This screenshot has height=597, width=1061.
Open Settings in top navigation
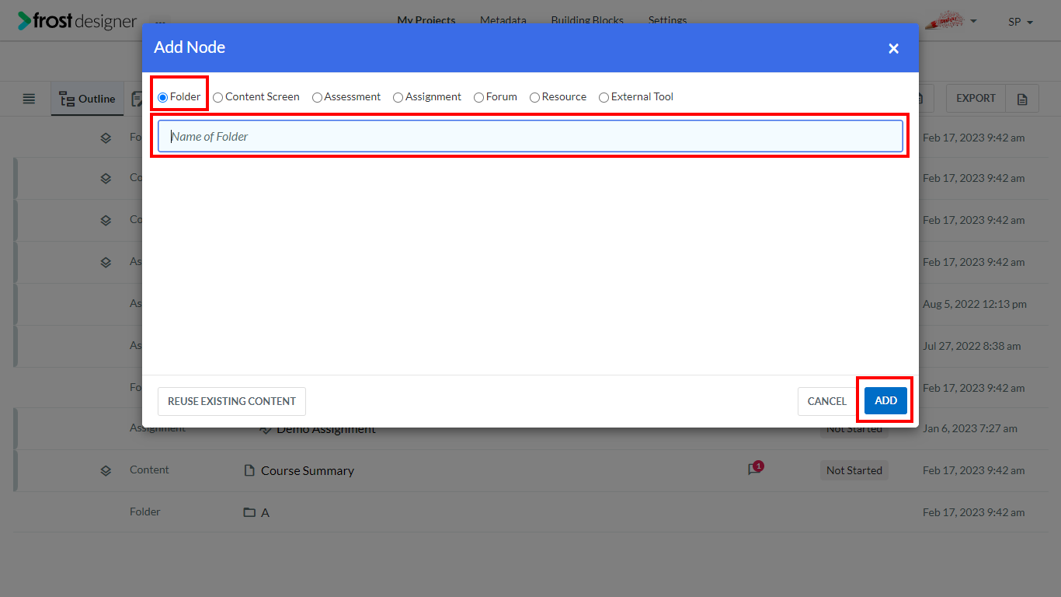[667, 20]
